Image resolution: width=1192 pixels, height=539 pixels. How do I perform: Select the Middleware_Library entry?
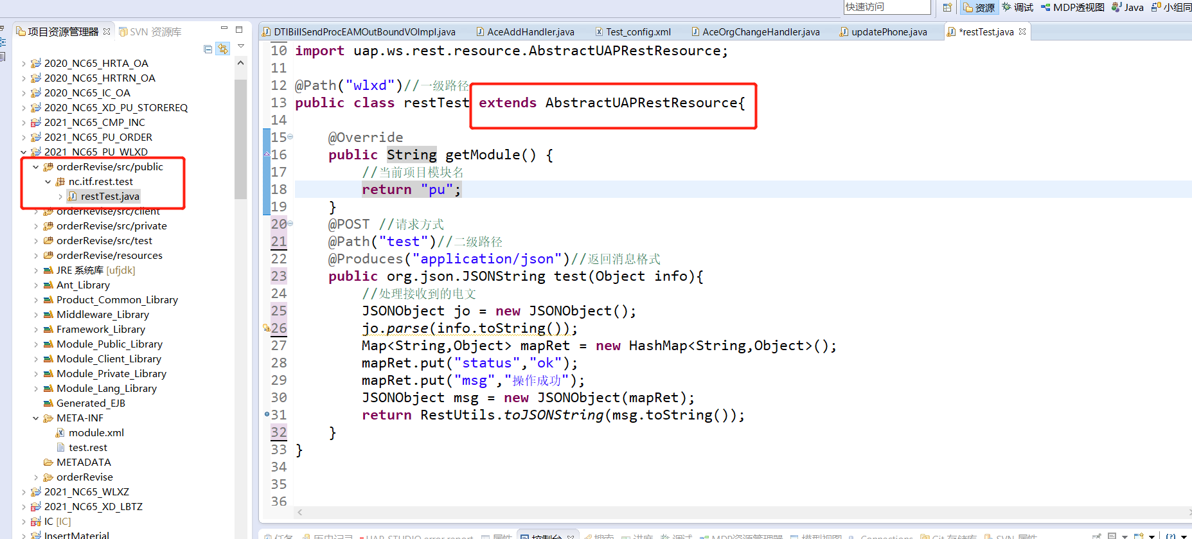click(103, 315)
